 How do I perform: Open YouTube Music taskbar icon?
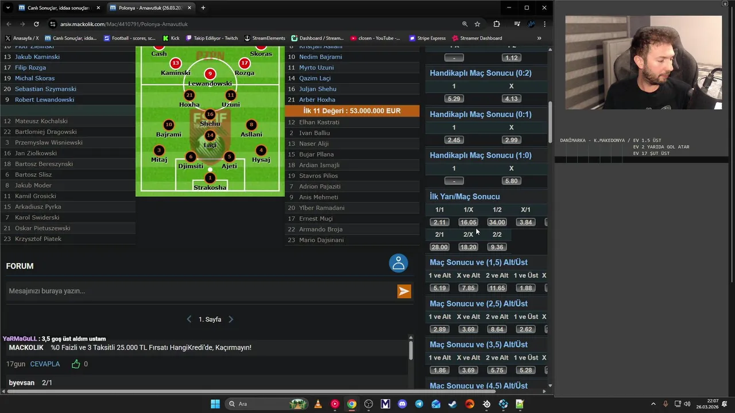[335, 404]
